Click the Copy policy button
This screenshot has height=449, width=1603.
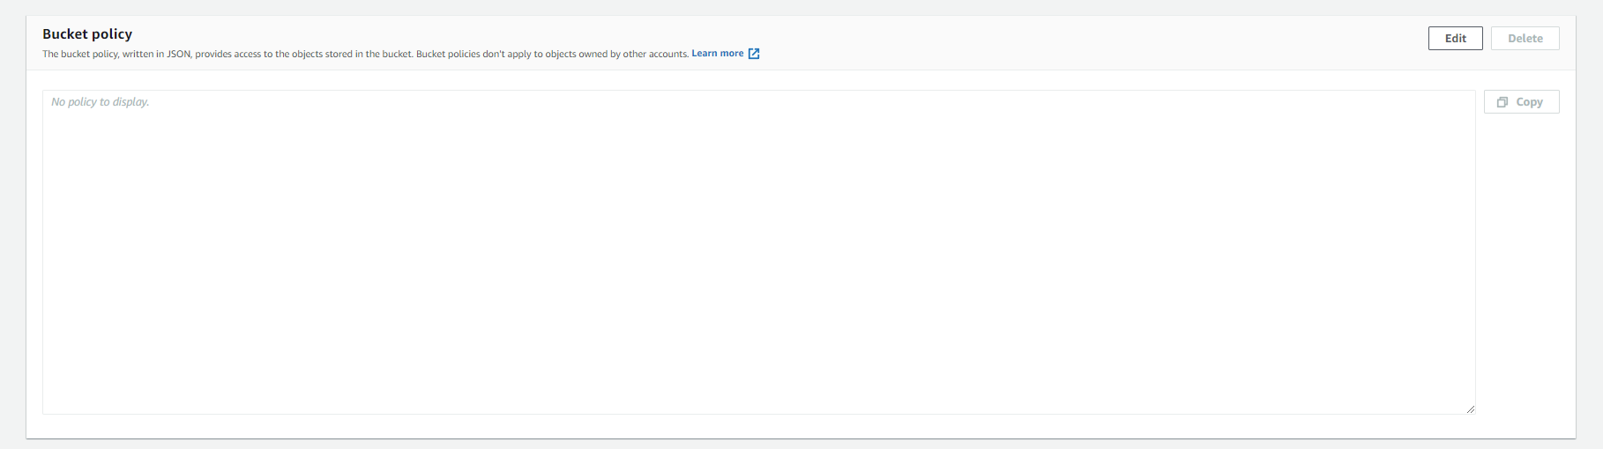tap(1521, 102)
